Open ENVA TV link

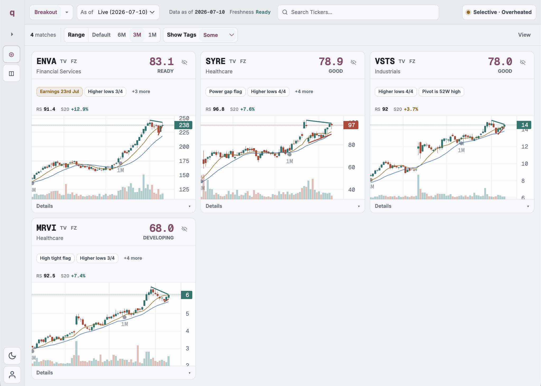click(x=63, y=61)
